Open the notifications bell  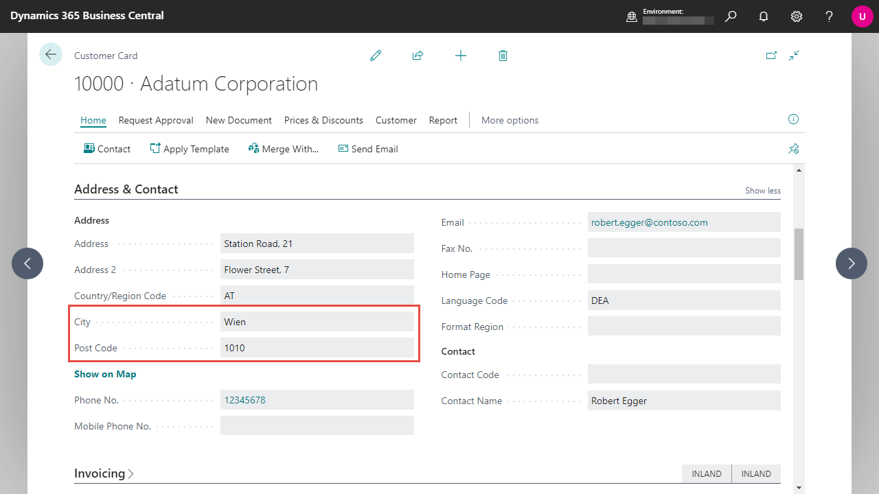coord(764,16)
